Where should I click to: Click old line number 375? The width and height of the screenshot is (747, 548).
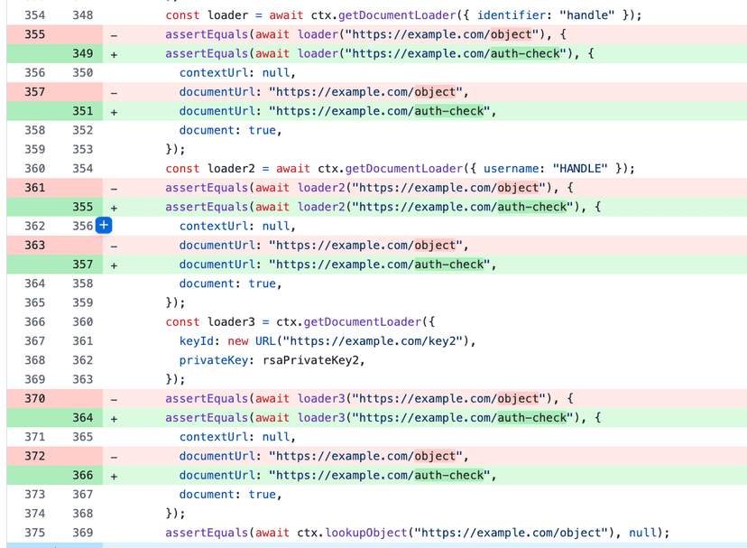(34, 533)
